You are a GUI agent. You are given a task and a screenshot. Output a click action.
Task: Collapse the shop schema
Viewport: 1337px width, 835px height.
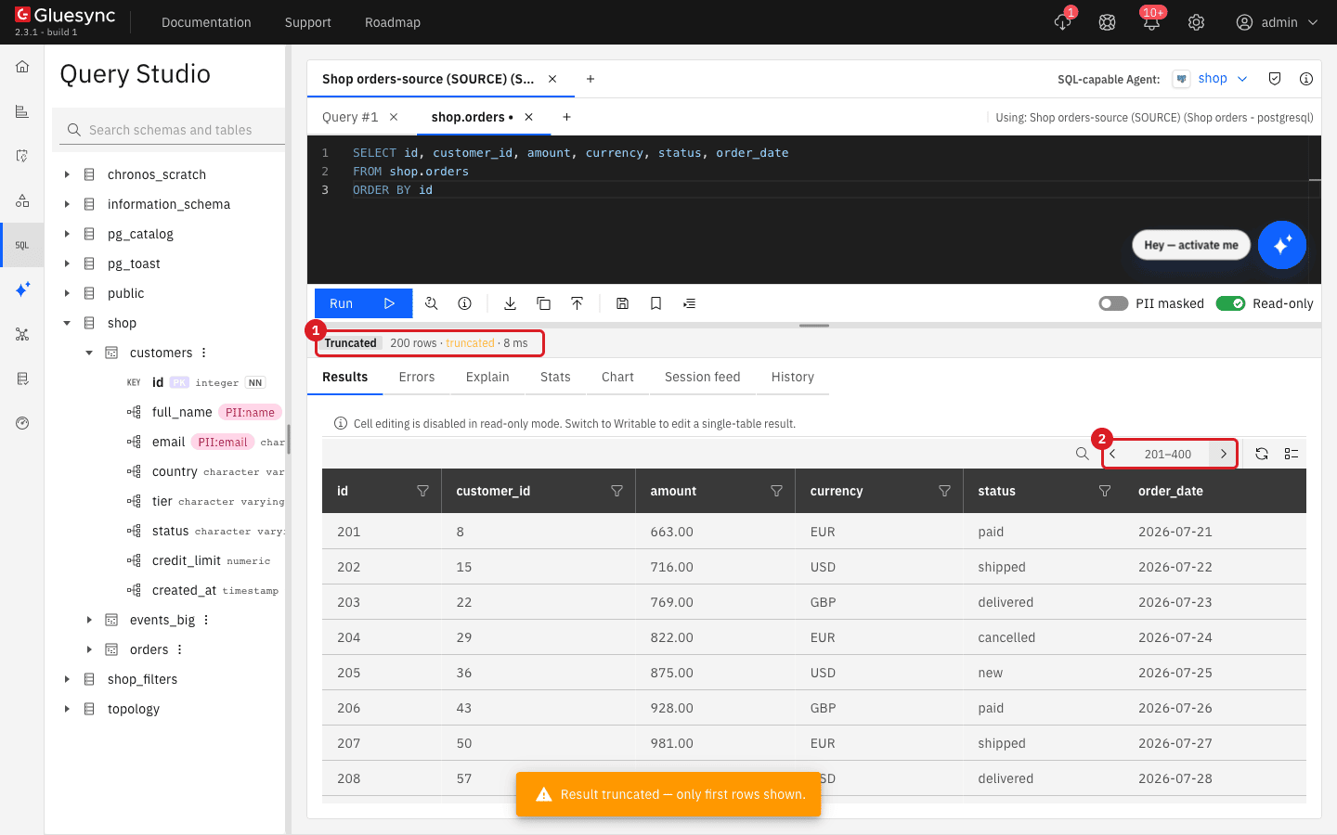click(67, 323)
